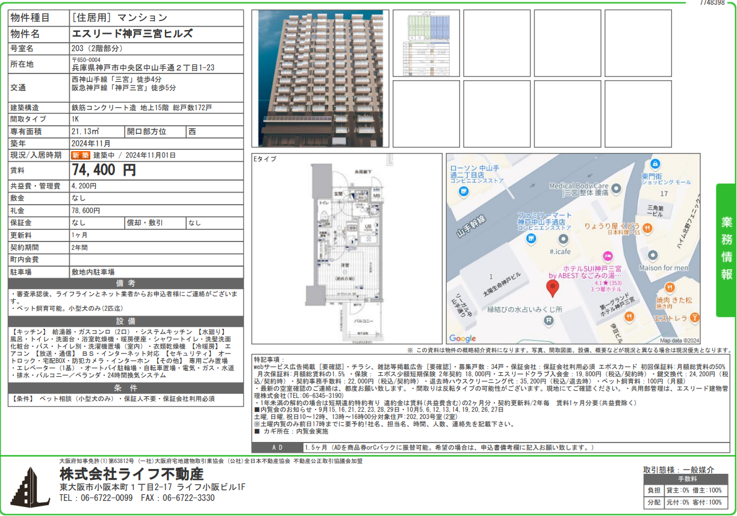Click the company address 東大阪市小阪本町１丁目2-17
This screenshot has width=737, height=516.
116,487
